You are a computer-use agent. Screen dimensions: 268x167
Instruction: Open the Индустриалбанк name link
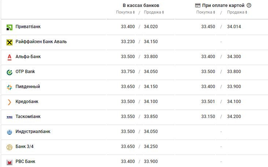[x=33, y=132]
